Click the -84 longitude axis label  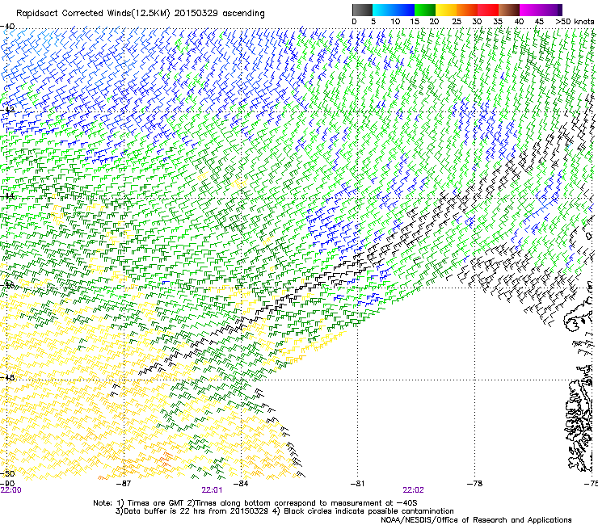241,484
